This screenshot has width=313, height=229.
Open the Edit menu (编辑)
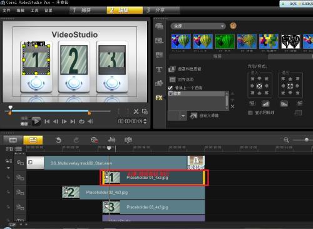click(21, 11)
